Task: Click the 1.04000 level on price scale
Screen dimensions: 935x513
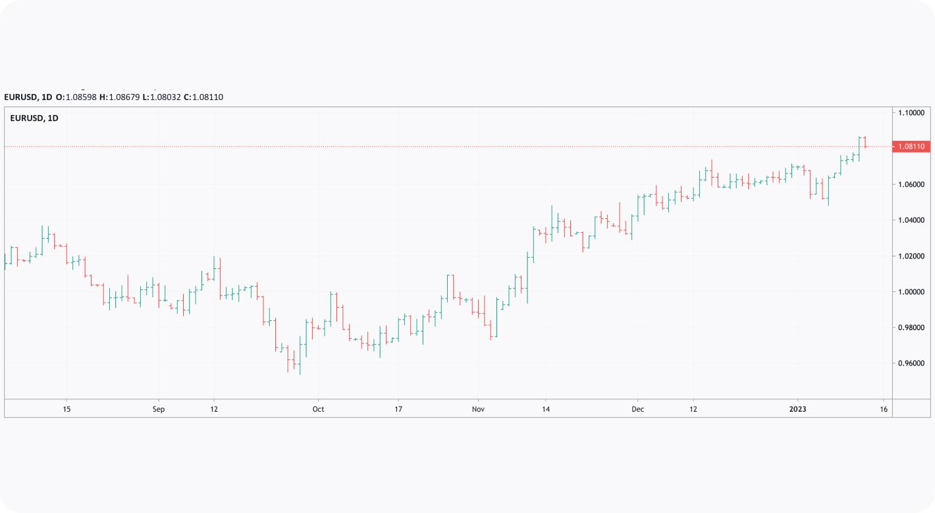Action: [911, 220]
